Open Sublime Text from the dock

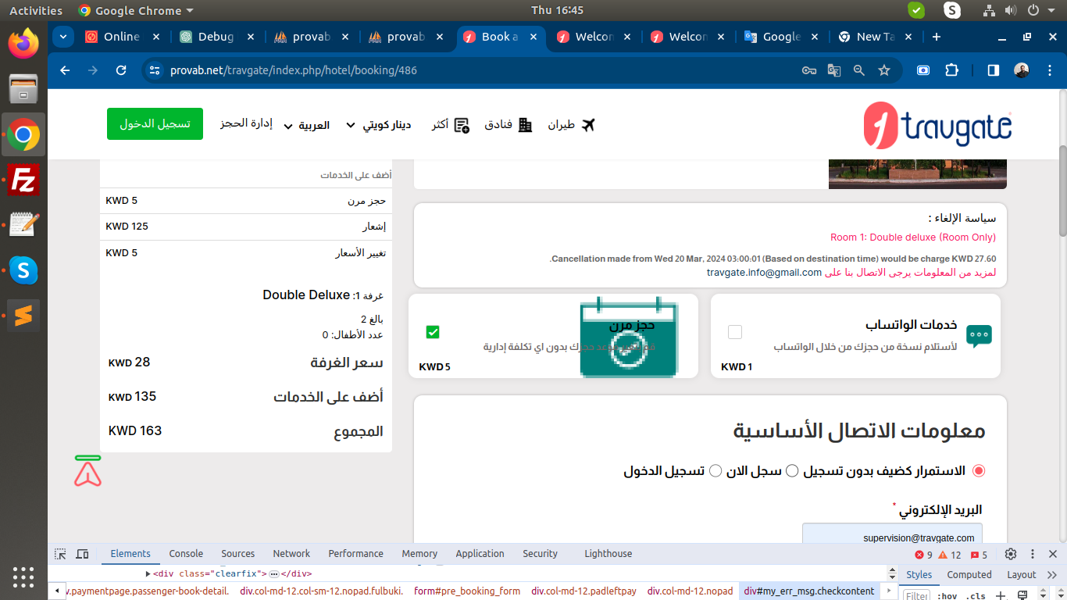pos(23,316)
